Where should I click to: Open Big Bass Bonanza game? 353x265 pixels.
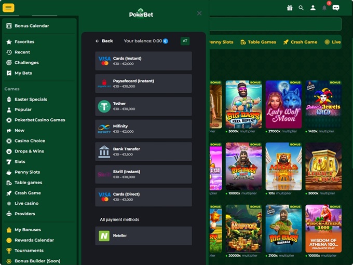point(283,229)
